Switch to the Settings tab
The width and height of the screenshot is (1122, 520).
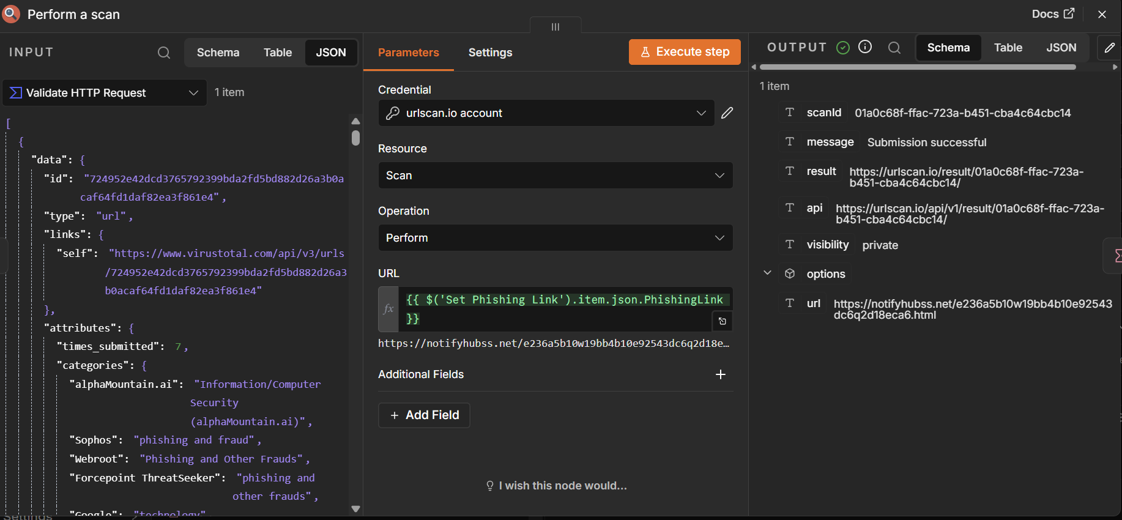pyautogui.click(x=490, y=53)
